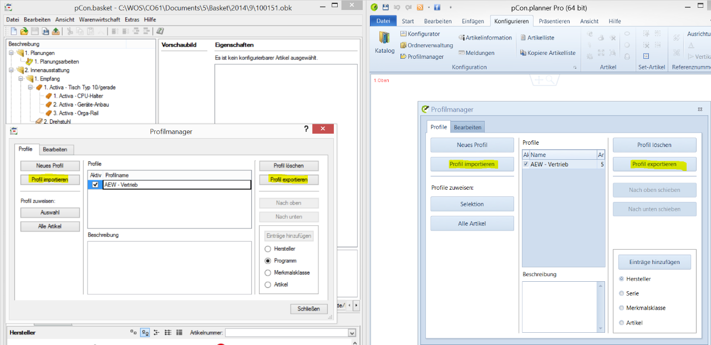Viewport: 711px width, 345px height.
Task: Open the Artikelnummer dropdown arrow
Action: tap(352, 333)
